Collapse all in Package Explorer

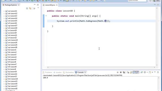pos(27,8)
